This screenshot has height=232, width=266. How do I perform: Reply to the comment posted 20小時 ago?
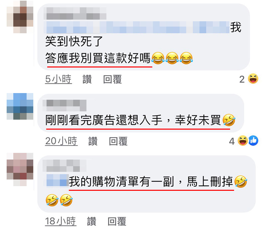coord(118,141)
